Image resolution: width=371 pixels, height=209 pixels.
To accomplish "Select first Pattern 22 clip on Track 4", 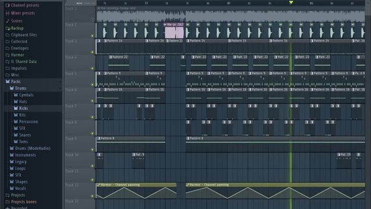I will [119, 63].
